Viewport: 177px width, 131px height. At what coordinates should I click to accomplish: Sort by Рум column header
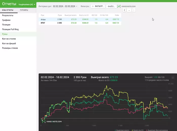point(42,15)
